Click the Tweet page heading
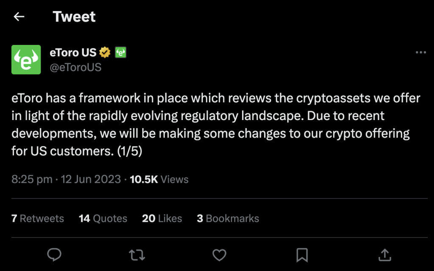Viewport: 434px width, 271px height. click(x=74, y=17)
